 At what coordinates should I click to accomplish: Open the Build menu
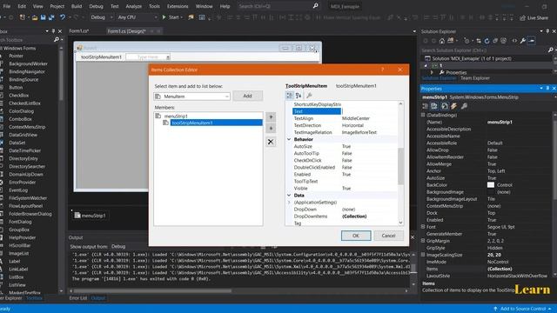77,6
